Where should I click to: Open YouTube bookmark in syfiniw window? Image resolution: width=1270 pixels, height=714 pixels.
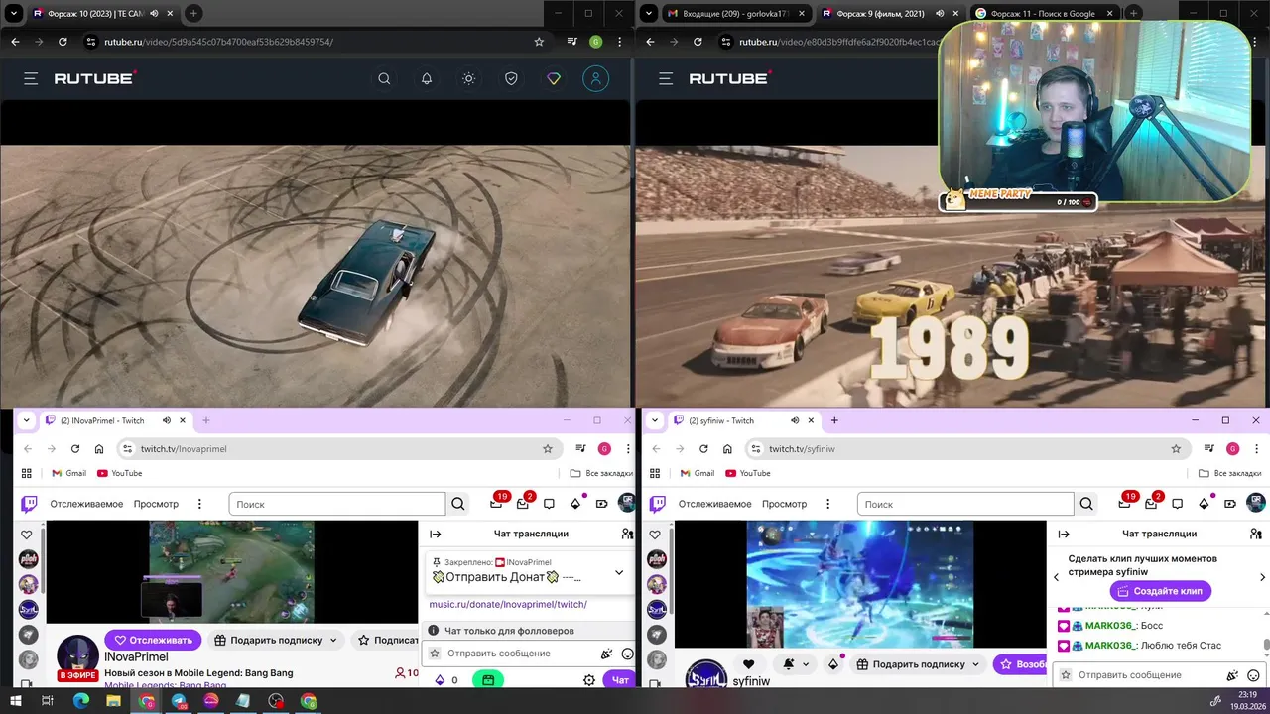[748, 473]
